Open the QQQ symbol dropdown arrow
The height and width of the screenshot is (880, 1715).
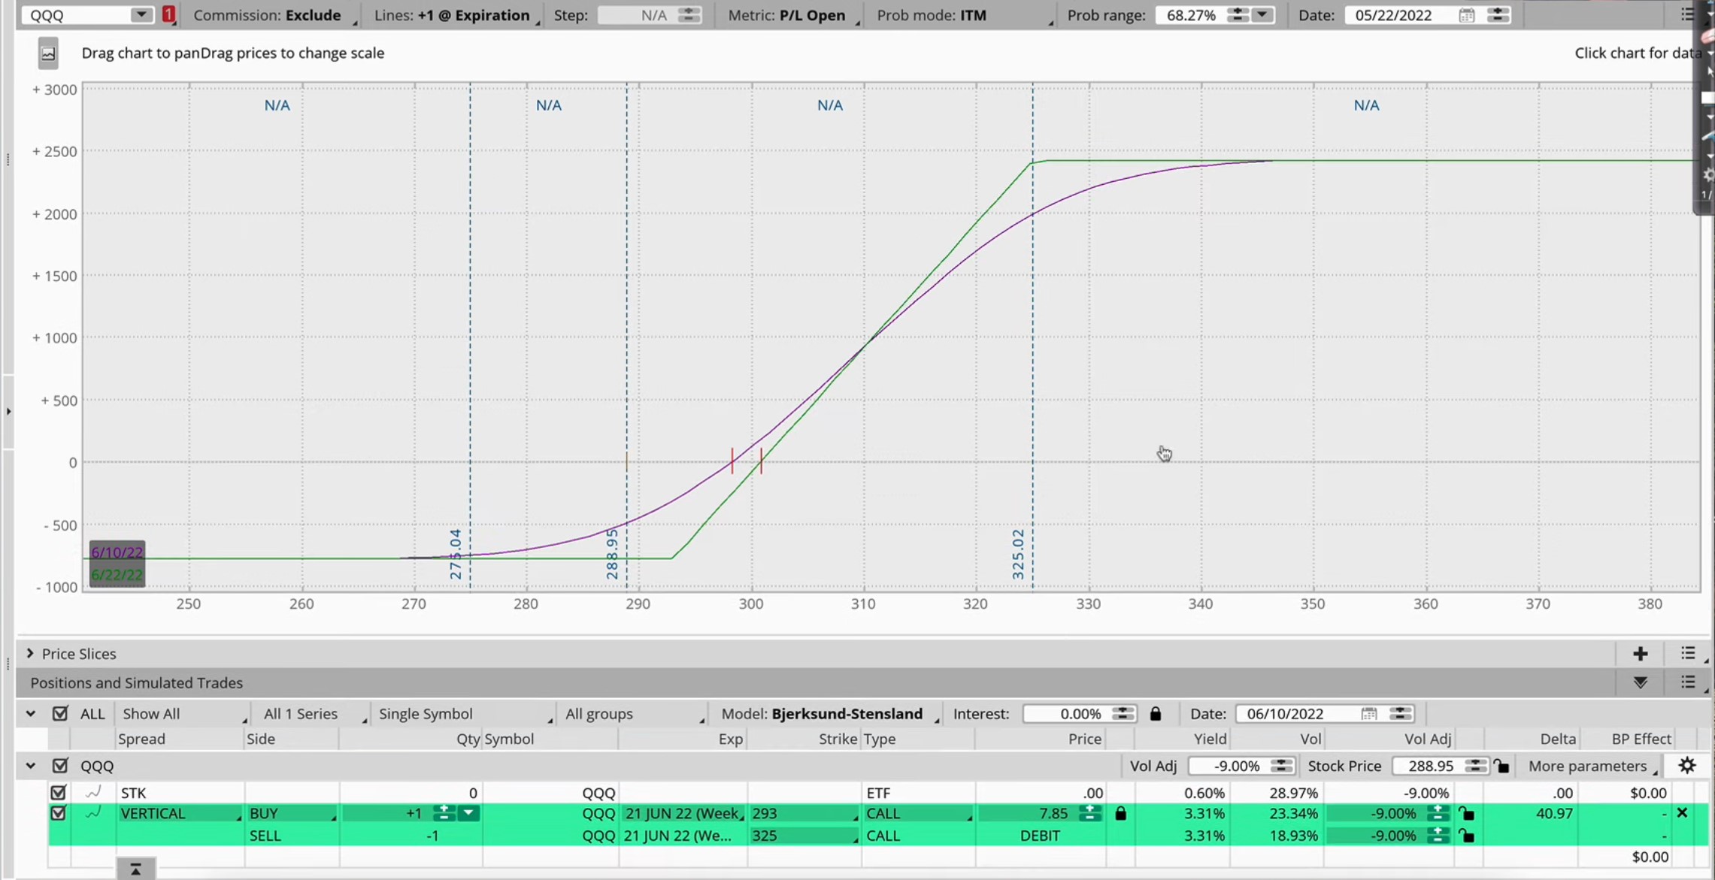tap(141, 15)
